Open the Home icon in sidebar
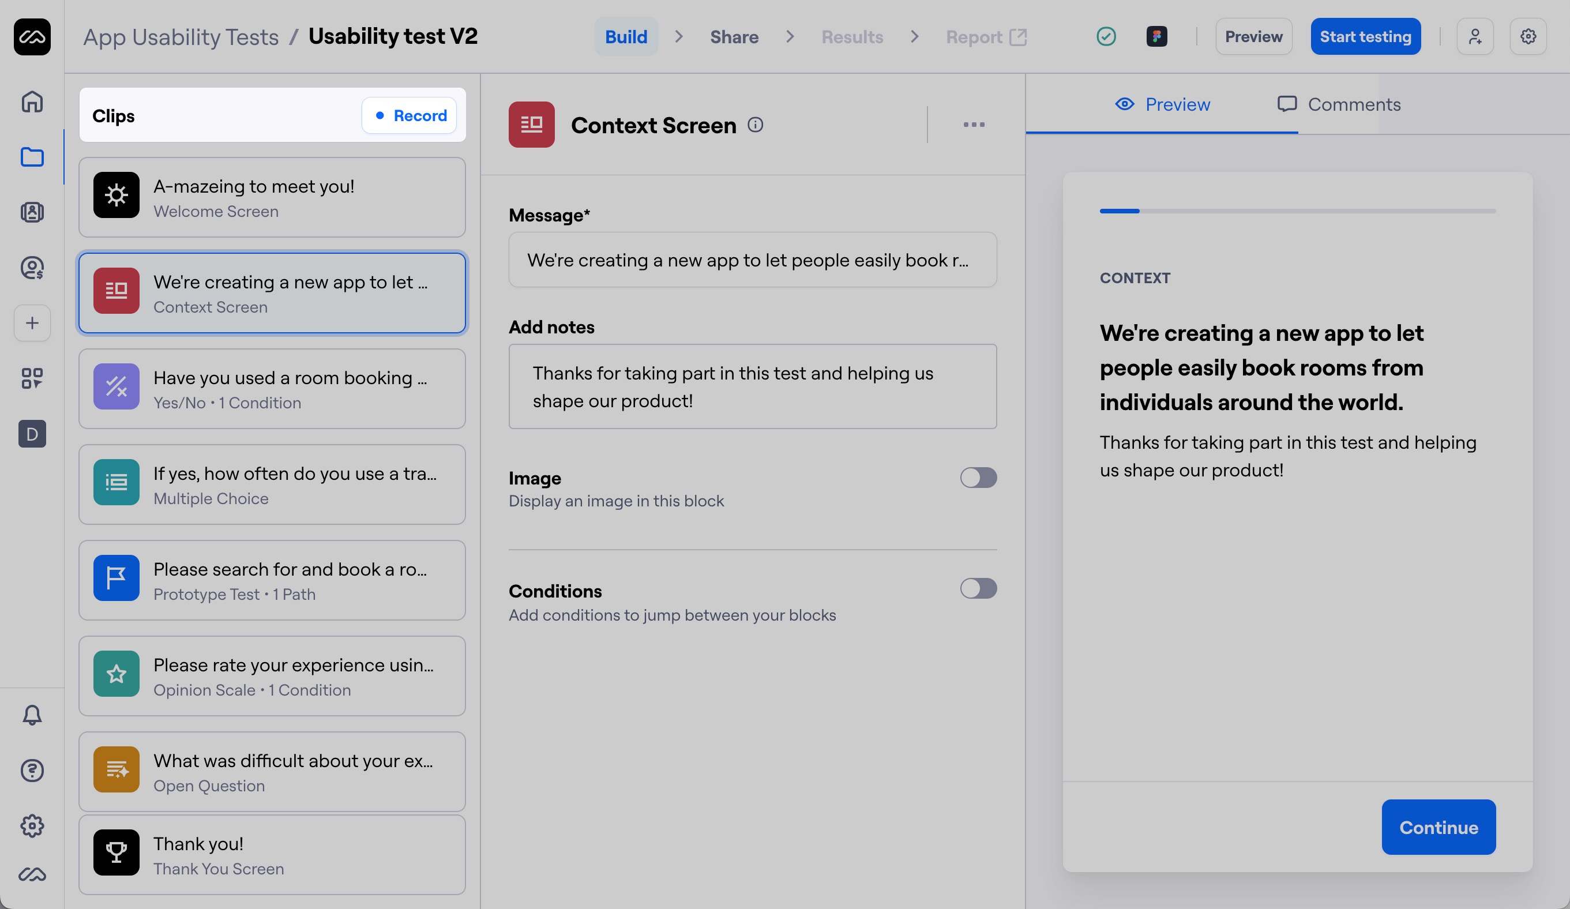1570x909 pixels. point(32,102)
